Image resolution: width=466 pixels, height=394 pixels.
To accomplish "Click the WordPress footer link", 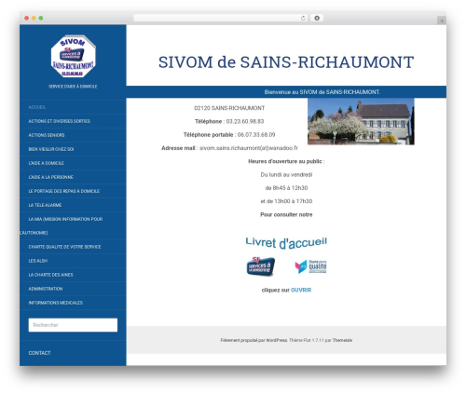I will [276, 340].
